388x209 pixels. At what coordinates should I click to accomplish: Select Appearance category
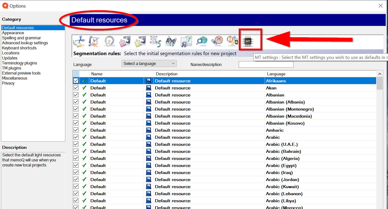pyautogui.click(x=13, y=33)
